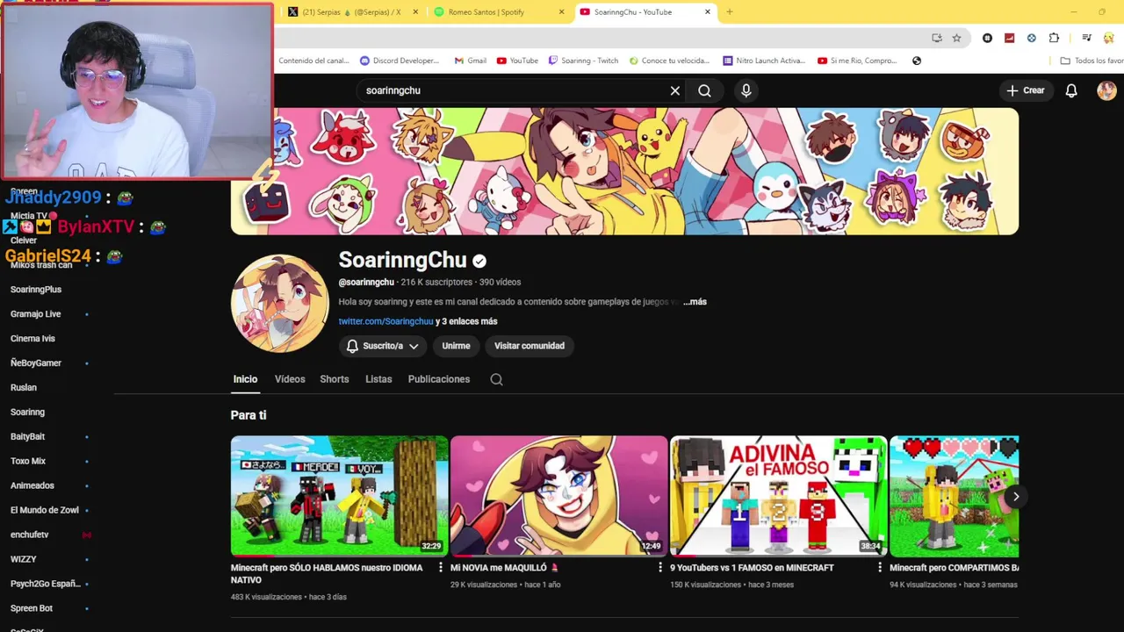
Task: Switch to the Videos channel tab
Action: tap(290, 379)
